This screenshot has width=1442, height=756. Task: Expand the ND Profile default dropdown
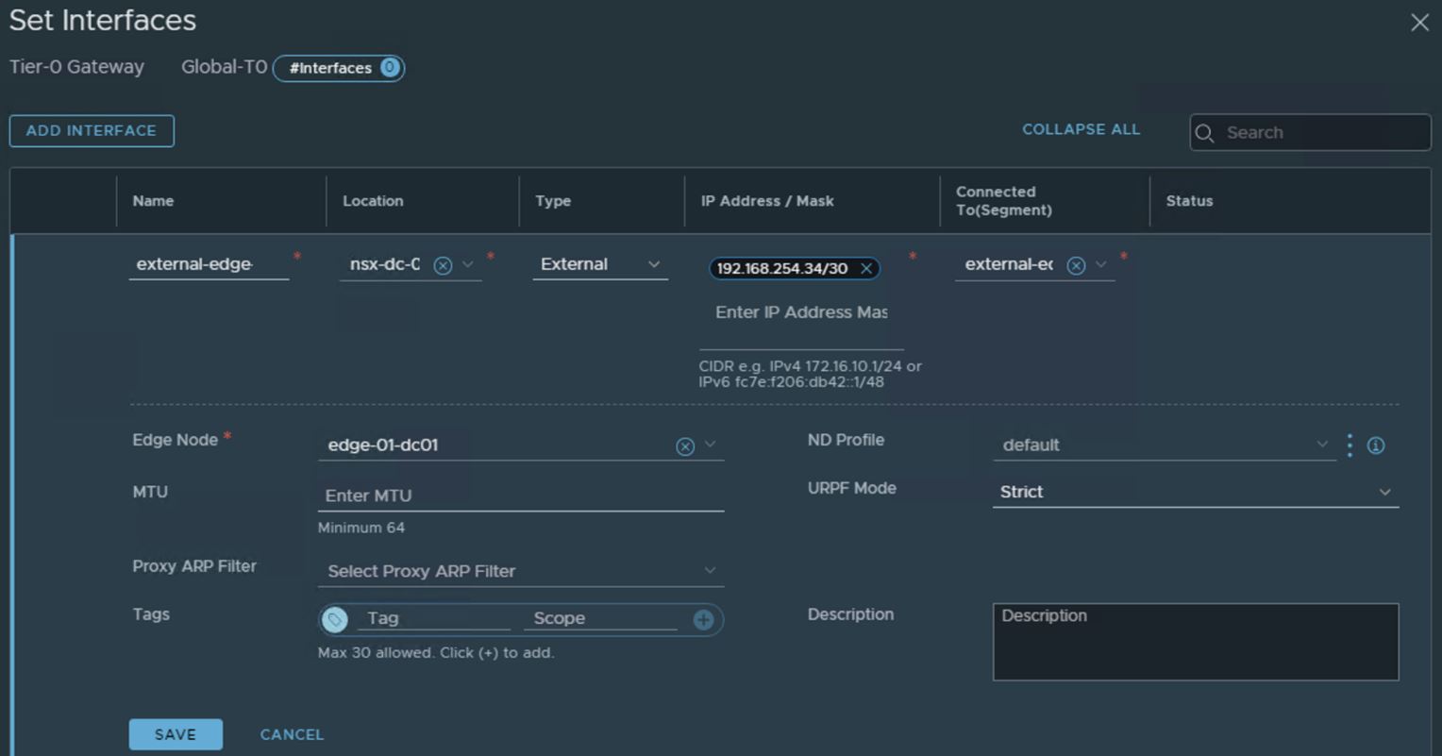1164,445
